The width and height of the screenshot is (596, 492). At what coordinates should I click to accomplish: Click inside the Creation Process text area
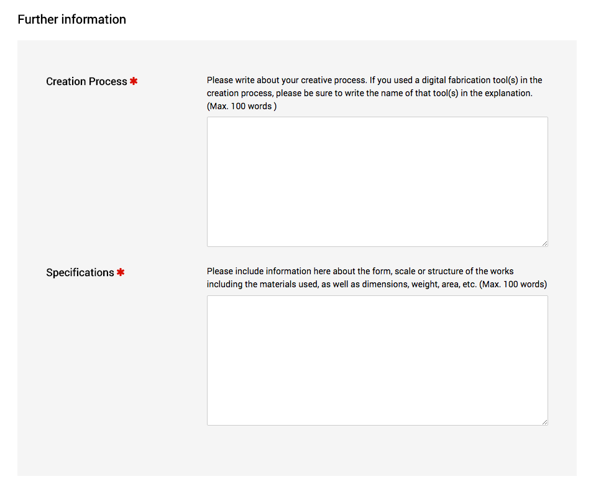[377, 182]
